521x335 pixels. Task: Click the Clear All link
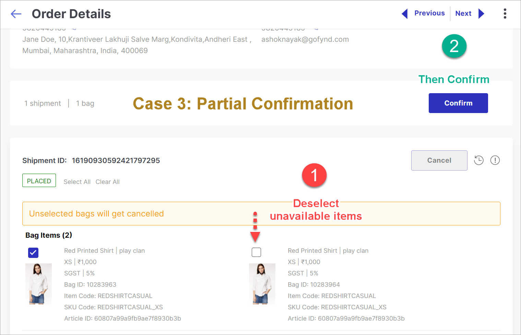coord(108,182)
